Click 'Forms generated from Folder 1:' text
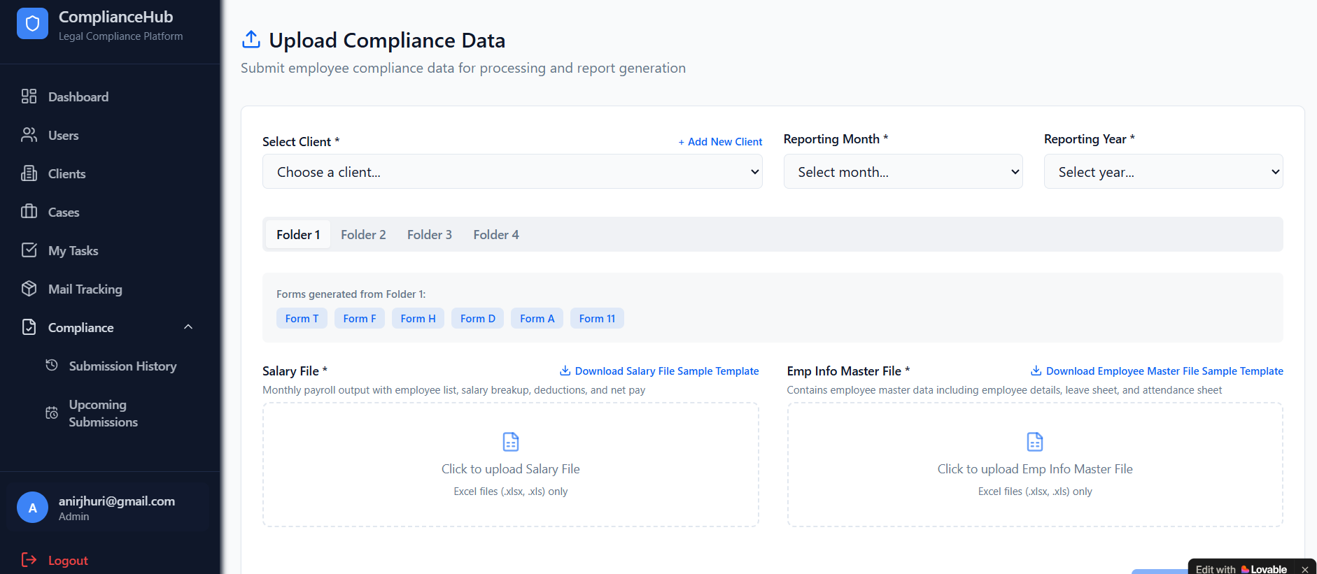Viewport: 1317px width, 574px height. pos(351,294)
